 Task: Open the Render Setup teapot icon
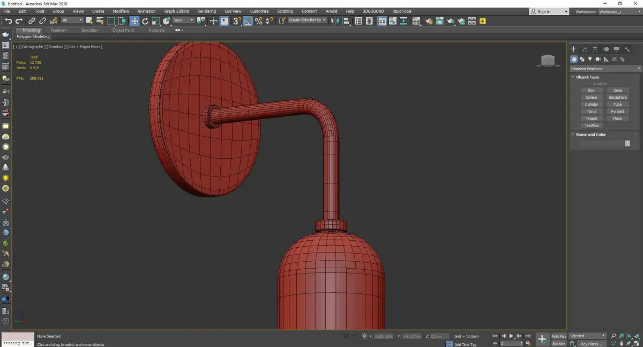[429, 21]
